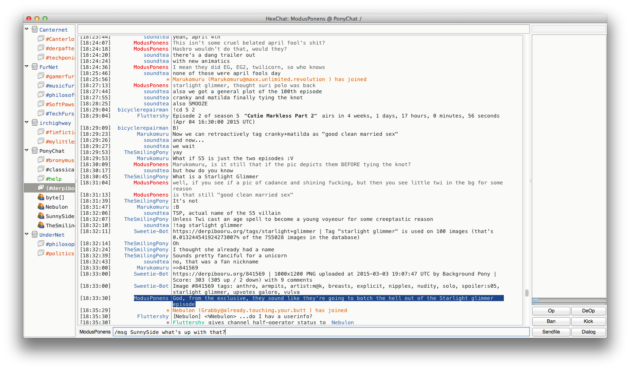Switch to the #gamerfur channel
This screenshot has width=630, height=370.
point(60,76)
